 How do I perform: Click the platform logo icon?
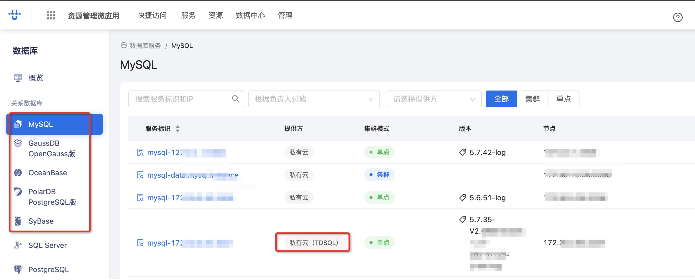[14, 15]
